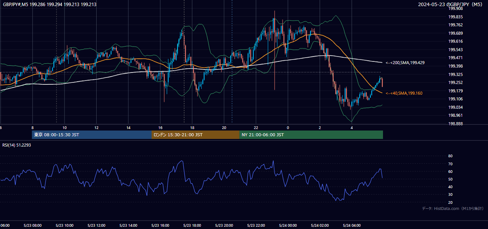Click RSI scale value 40
Screen dimensions: 488x229
(x=450, y=187)
